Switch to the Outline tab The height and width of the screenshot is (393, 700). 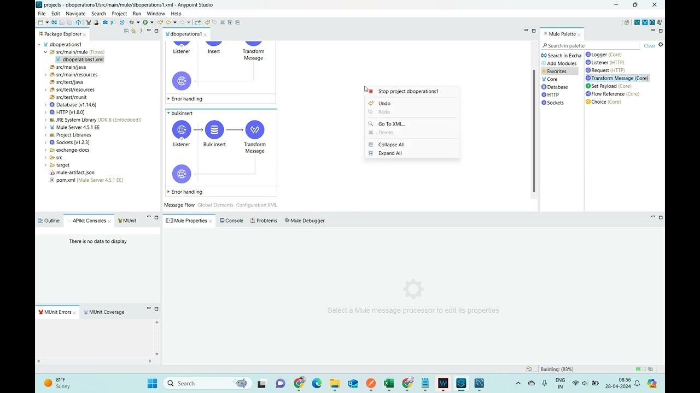49,221
